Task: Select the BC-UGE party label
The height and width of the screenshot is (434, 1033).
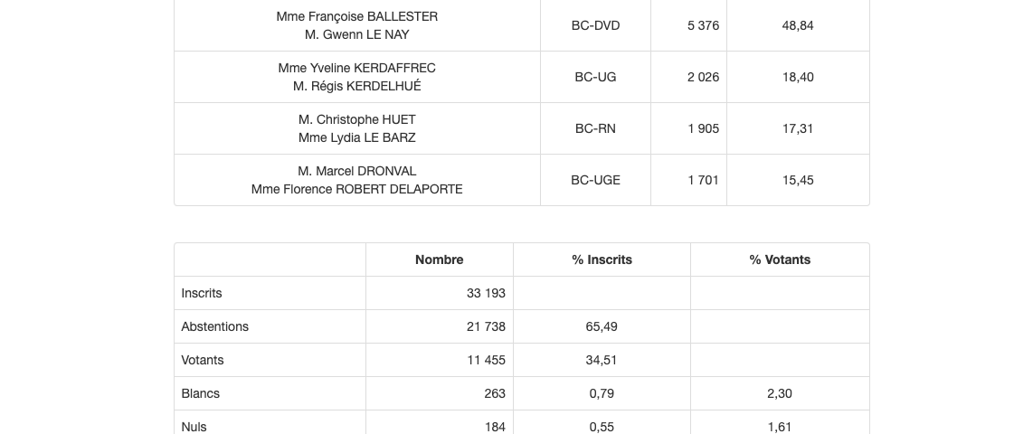Action: click(595, 180)
